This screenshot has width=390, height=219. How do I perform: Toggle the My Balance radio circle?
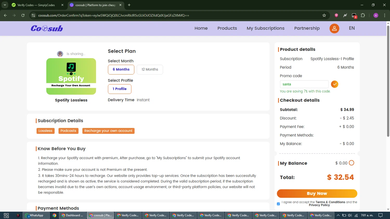(x=352, y=163)
